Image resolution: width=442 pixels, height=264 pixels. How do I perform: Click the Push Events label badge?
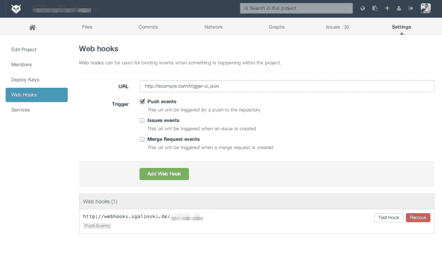[97, 226]
